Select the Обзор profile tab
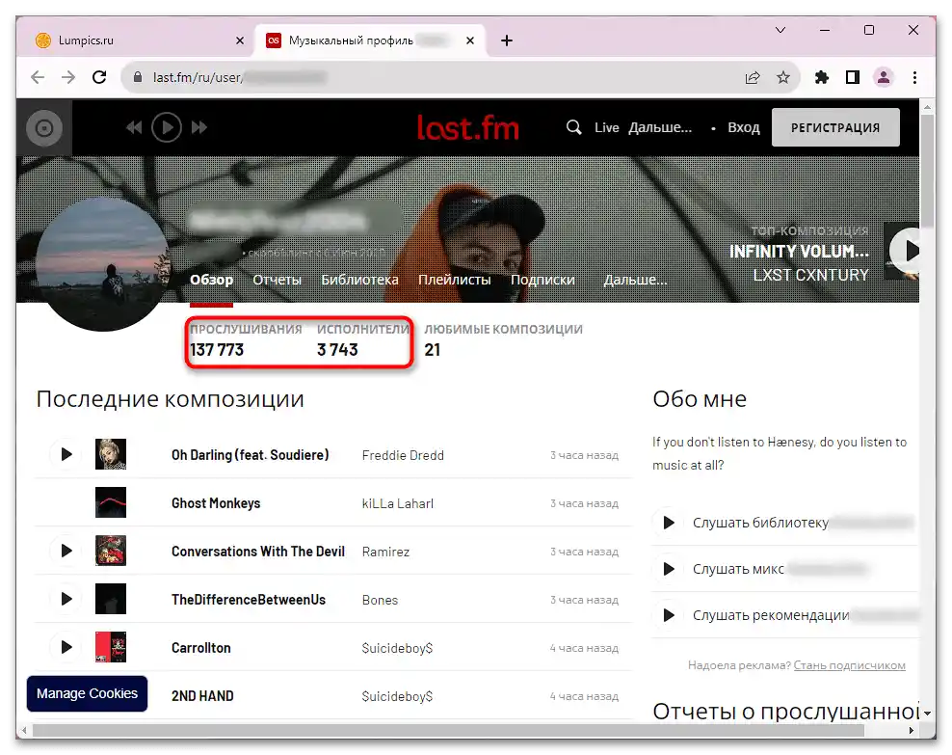The height and width of the screenshot is (755, 952). point(211,280)
